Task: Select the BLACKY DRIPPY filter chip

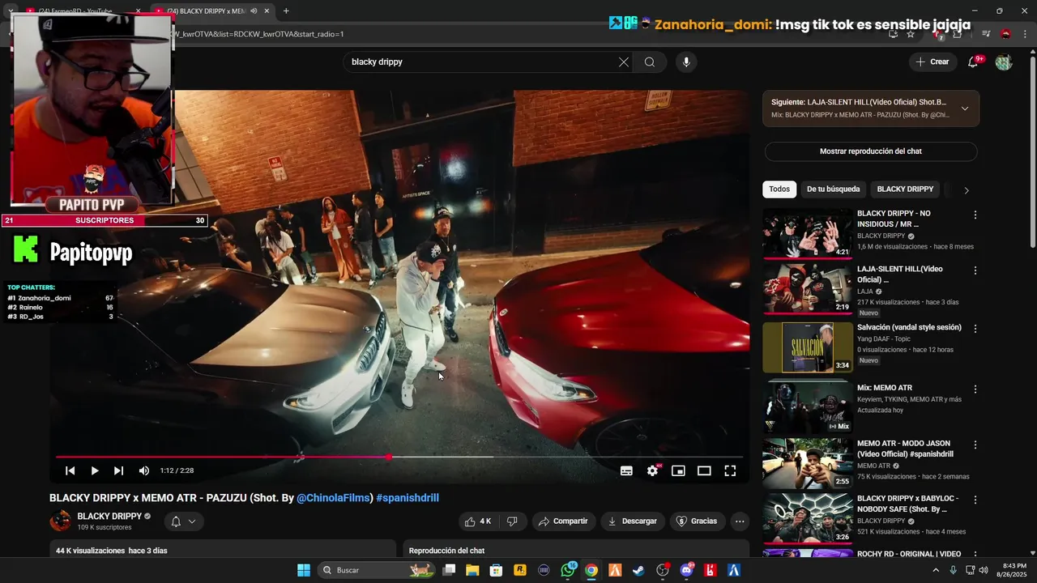Action: pos(905,189)
